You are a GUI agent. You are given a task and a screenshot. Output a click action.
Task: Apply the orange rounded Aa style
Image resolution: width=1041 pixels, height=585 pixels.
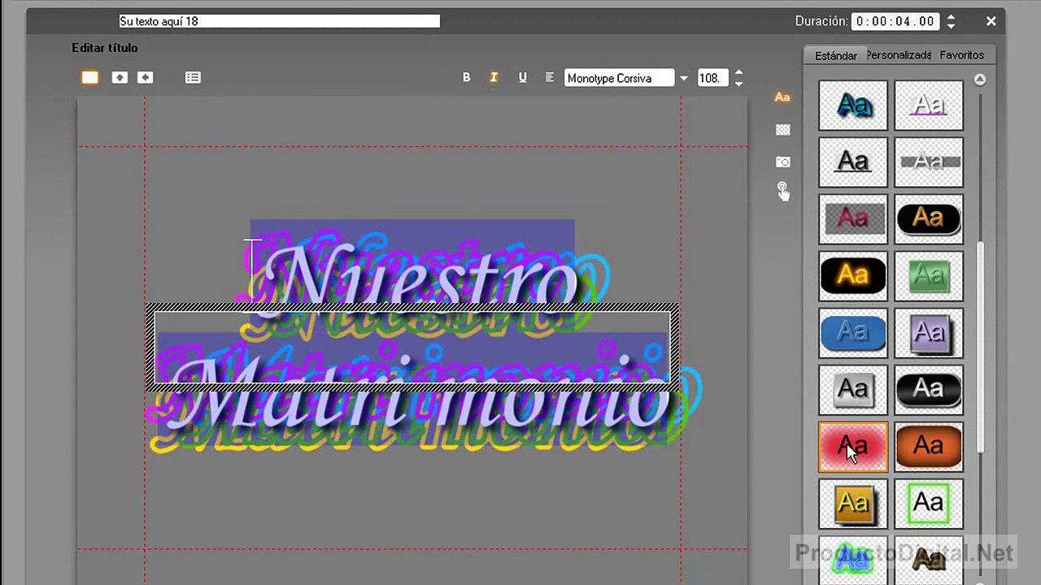929,447
